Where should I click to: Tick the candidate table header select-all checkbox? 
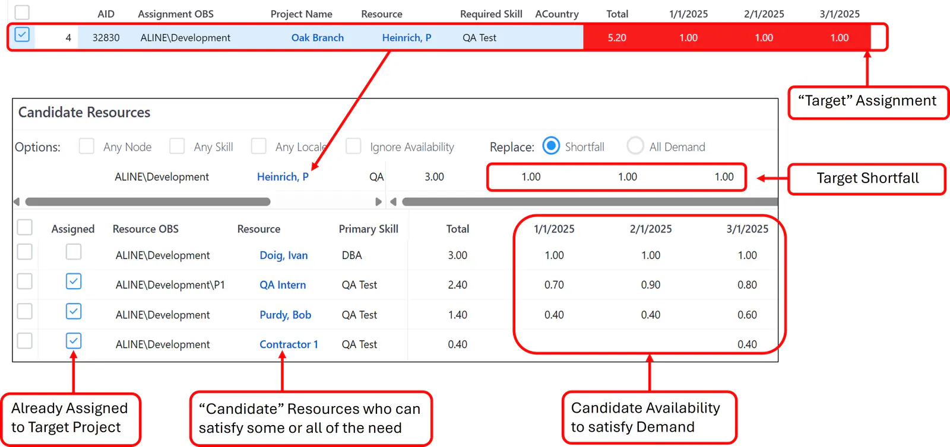[x=25, y=228]
